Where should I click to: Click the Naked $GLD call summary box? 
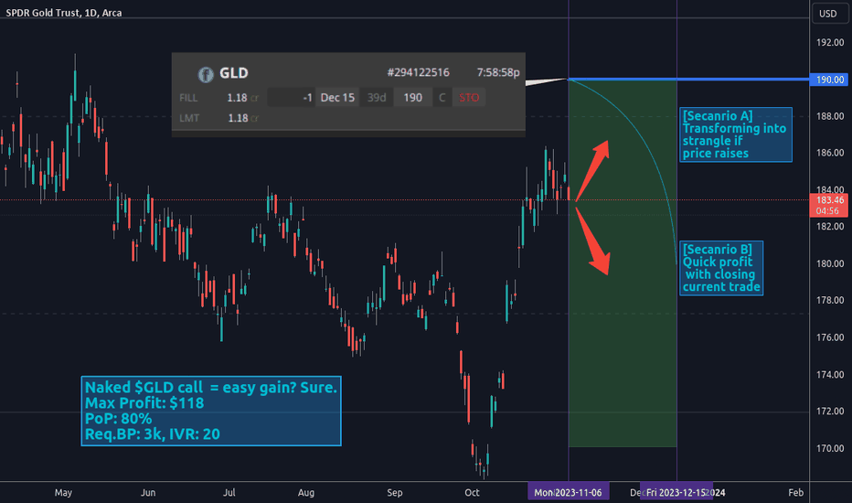pyautogui.click(x=211, y=411)
